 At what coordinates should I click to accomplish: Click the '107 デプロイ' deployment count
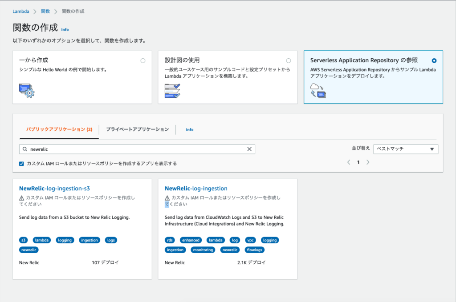coord(105,262)
